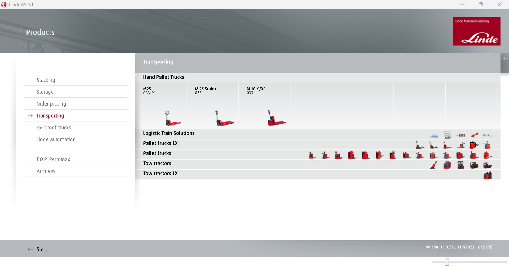509x267 pixels.
Task: Open the third tractor icon in the Tow tractors row
Action: 461,165
